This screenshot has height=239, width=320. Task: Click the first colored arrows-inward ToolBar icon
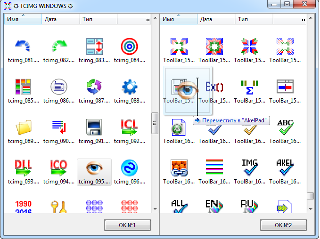(179, 46)
